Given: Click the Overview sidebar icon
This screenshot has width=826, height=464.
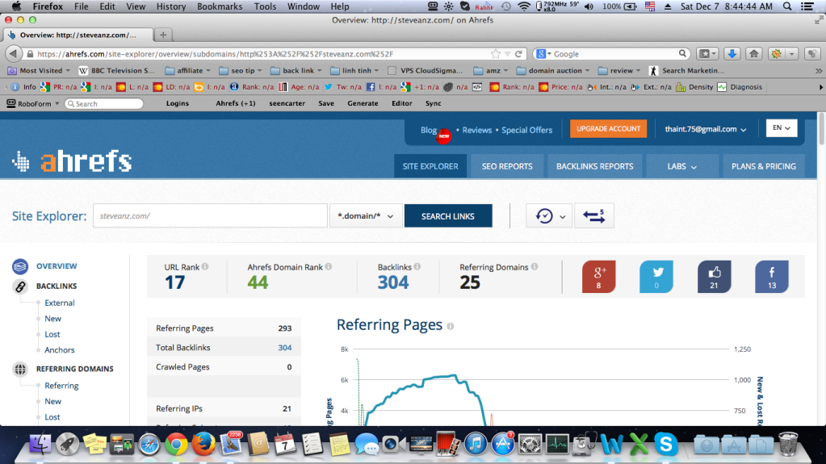Looking at the screenshot, I should 20,266.
